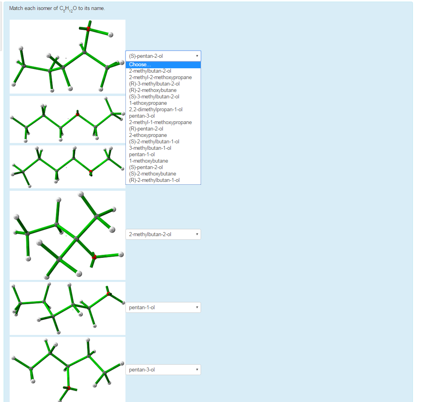
Task: Choose "(R)-pentan-2-ol" in the dropdown options
Action: point(147,129)
